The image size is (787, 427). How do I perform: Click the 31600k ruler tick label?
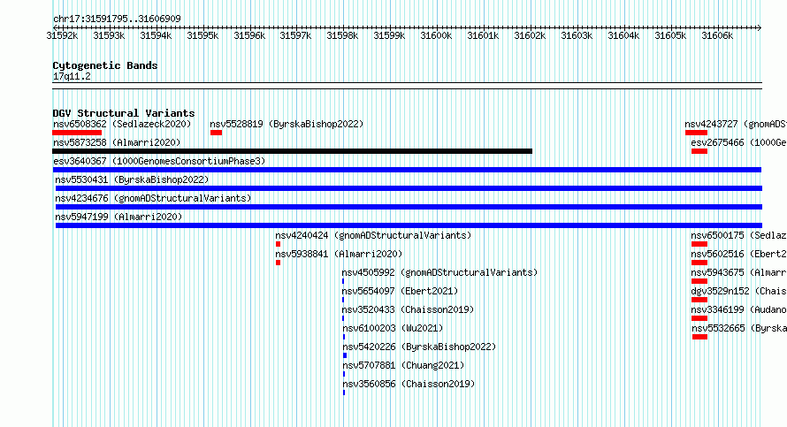(436, 35)
